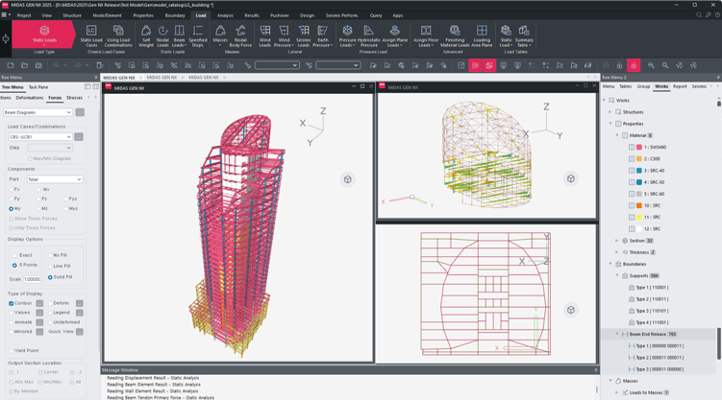Screen dimensions: 722x400
Task: Select the Wind Loads tool
Action: click(x=264, y=35)
